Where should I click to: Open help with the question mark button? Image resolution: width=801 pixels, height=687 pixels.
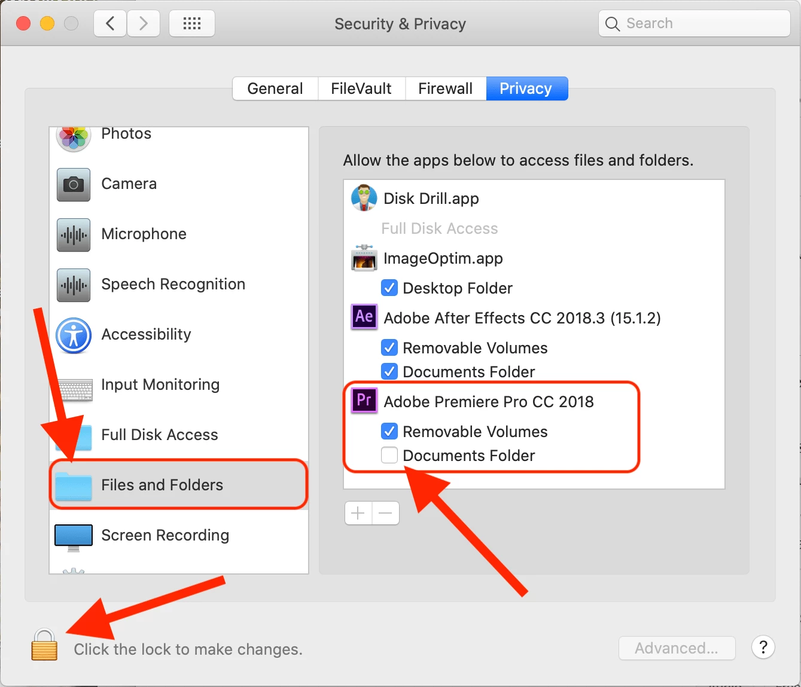point(763,647)
